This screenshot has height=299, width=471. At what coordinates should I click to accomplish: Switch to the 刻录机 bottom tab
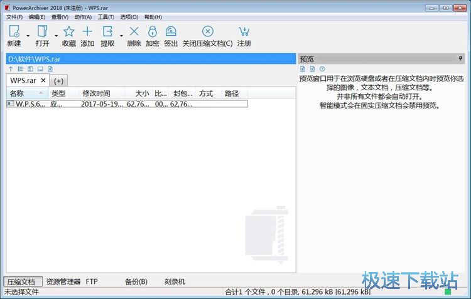[175, 281]
